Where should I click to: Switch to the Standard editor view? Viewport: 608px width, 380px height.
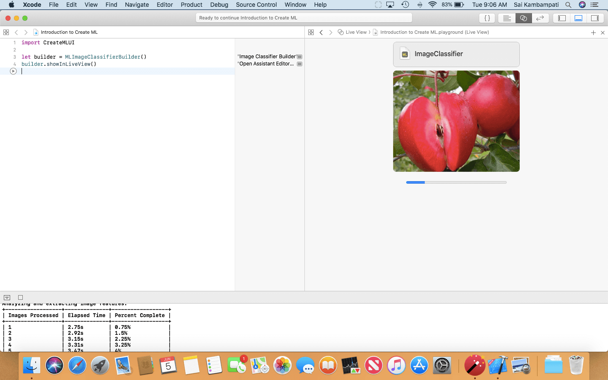click(507, 18)
